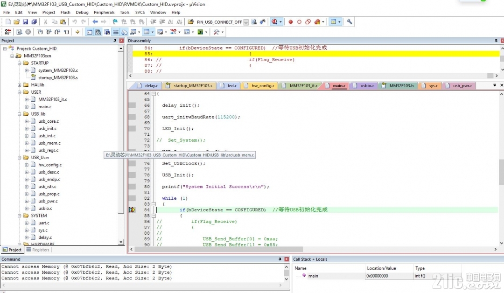
Task: Run to cursor line
Action: coord(66,32)
